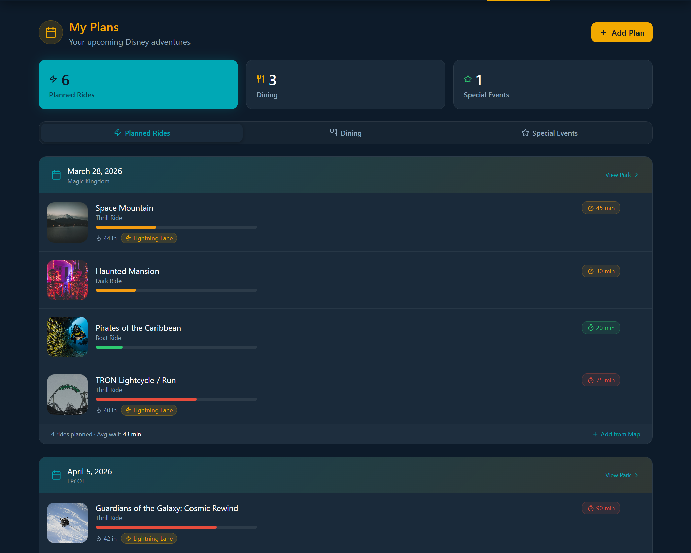Switch to the Dining tab
691x553 pixels.
(346, 133)
